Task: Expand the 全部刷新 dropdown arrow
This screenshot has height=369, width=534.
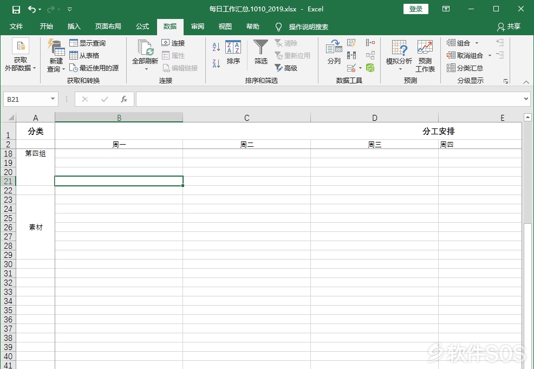Action: [146, 69]
